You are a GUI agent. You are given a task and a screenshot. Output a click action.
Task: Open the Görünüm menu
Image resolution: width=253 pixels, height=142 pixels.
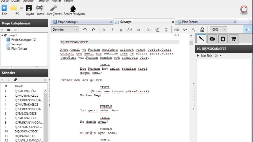[29, 1]
